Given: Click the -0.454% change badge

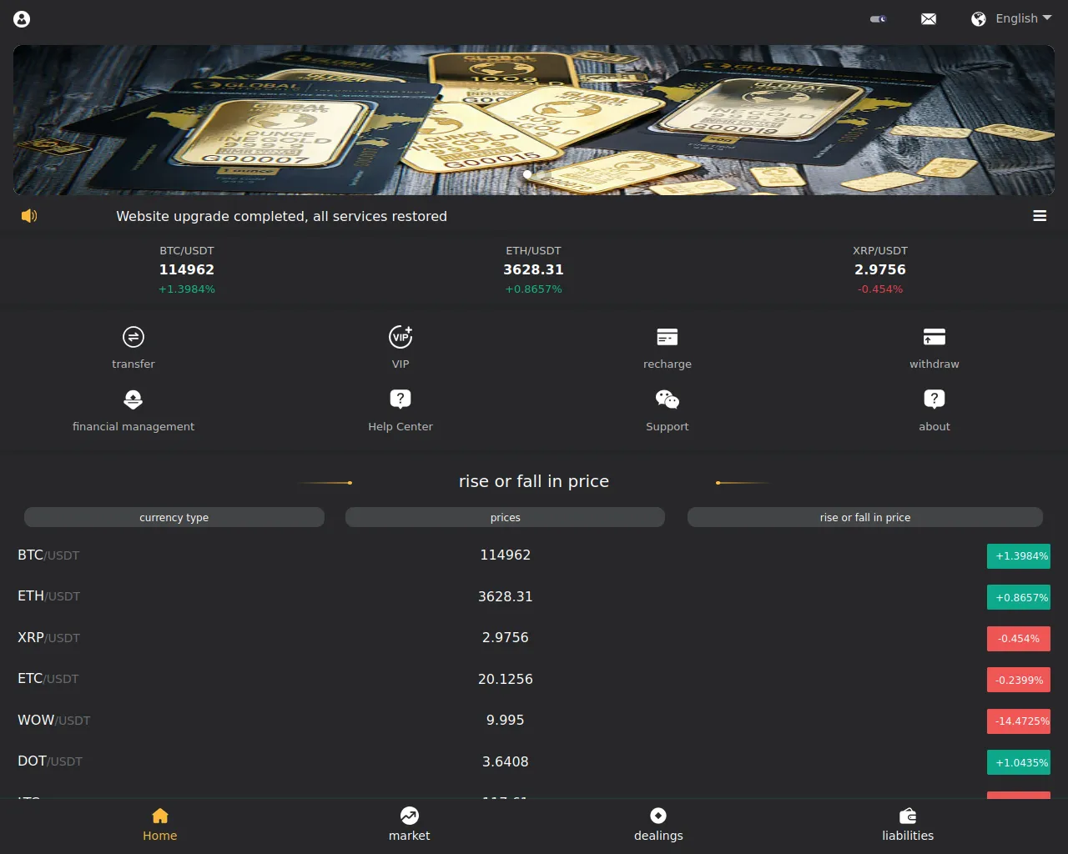Looking at the screenshot, I should [1019, 639].
